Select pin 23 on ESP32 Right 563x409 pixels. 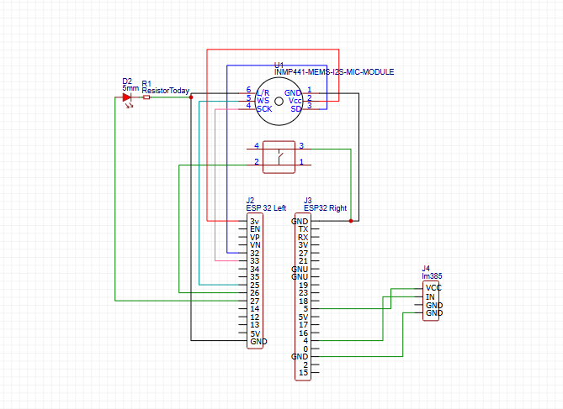(x=304, y=293)
